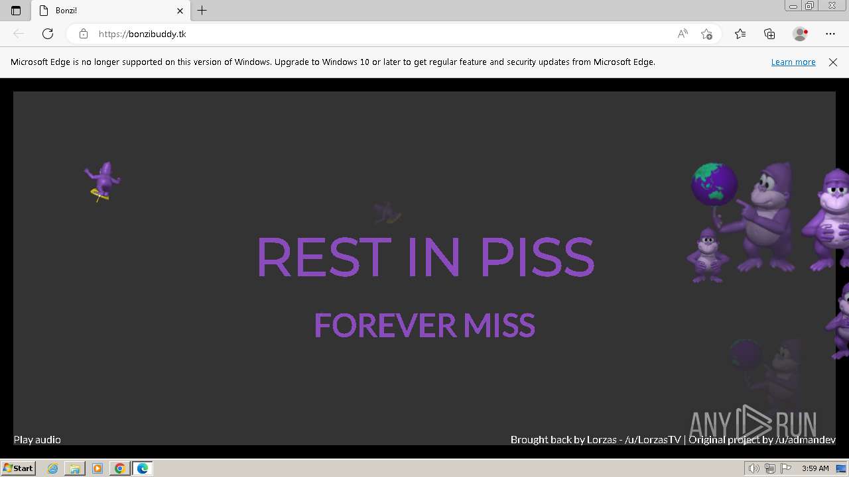This screenshot has width=849, height=477.
Task: Open Google Chrome from taskbar
Action: point(120,468)
